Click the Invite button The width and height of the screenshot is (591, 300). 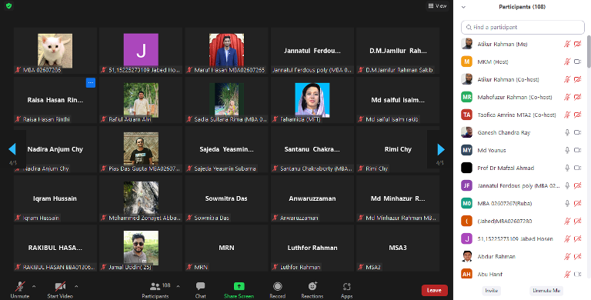click(492, 291)
